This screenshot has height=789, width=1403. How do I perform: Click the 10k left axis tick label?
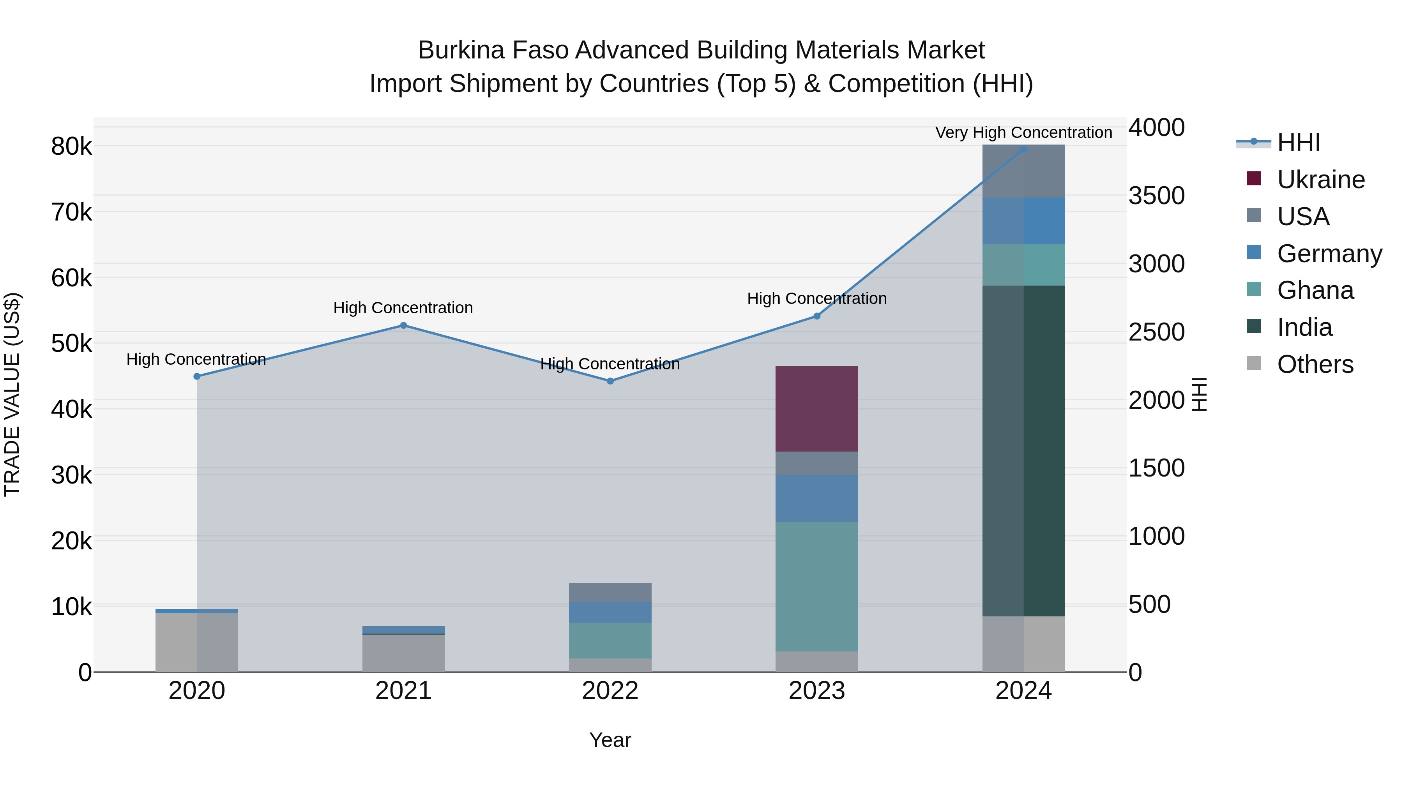pyautogui.click(x=71, y=607)
